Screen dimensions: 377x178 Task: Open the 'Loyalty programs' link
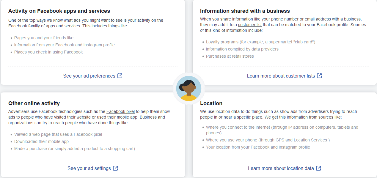[222, 42]
